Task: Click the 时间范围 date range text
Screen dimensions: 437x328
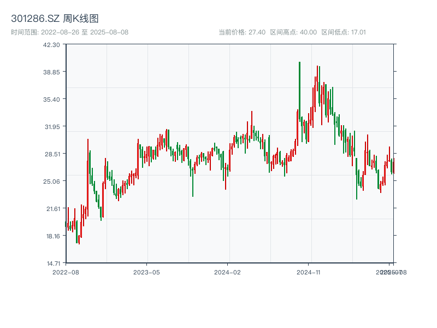Action: (x=70, y=32)
